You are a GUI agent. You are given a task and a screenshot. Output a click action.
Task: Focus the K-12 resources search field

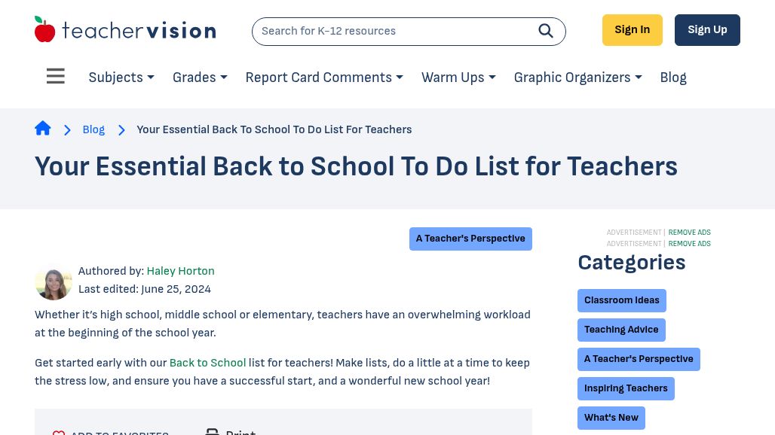(392, 31)
